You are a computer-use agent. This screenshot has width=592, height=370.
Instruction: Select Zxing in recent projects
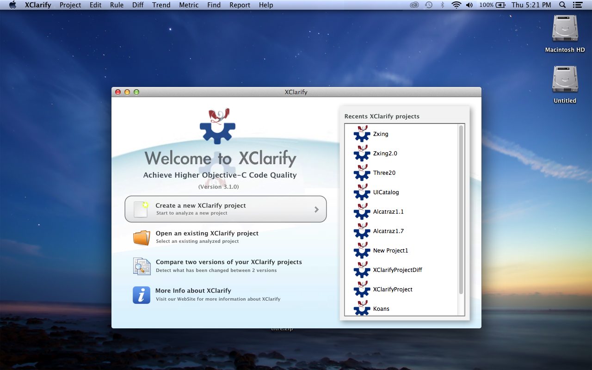pos(381,134)
